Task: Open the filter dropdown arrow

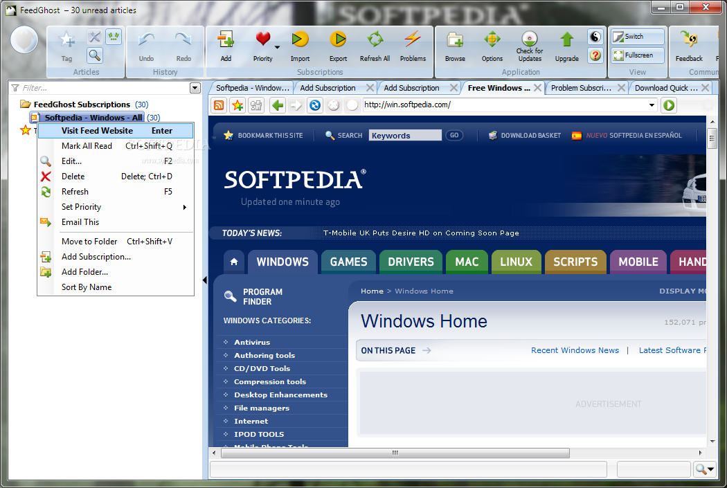Action: 195,88
